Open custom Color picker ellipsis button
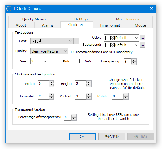 click(143, 38)
